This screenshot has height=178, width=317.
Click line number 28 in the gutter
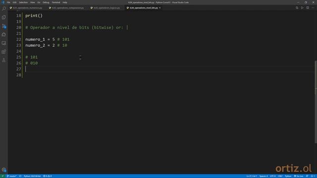coord(19,75)
